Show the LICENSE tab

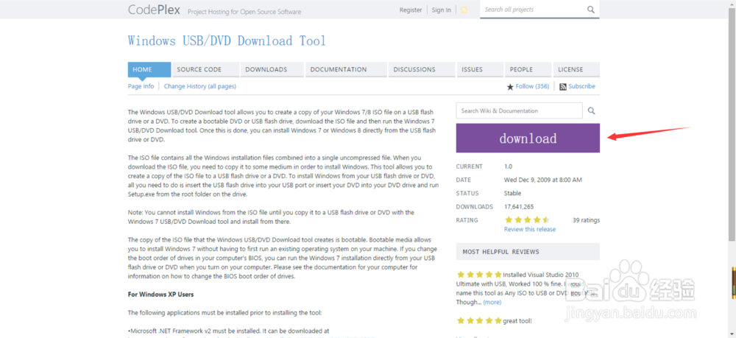tap(576, 69)
